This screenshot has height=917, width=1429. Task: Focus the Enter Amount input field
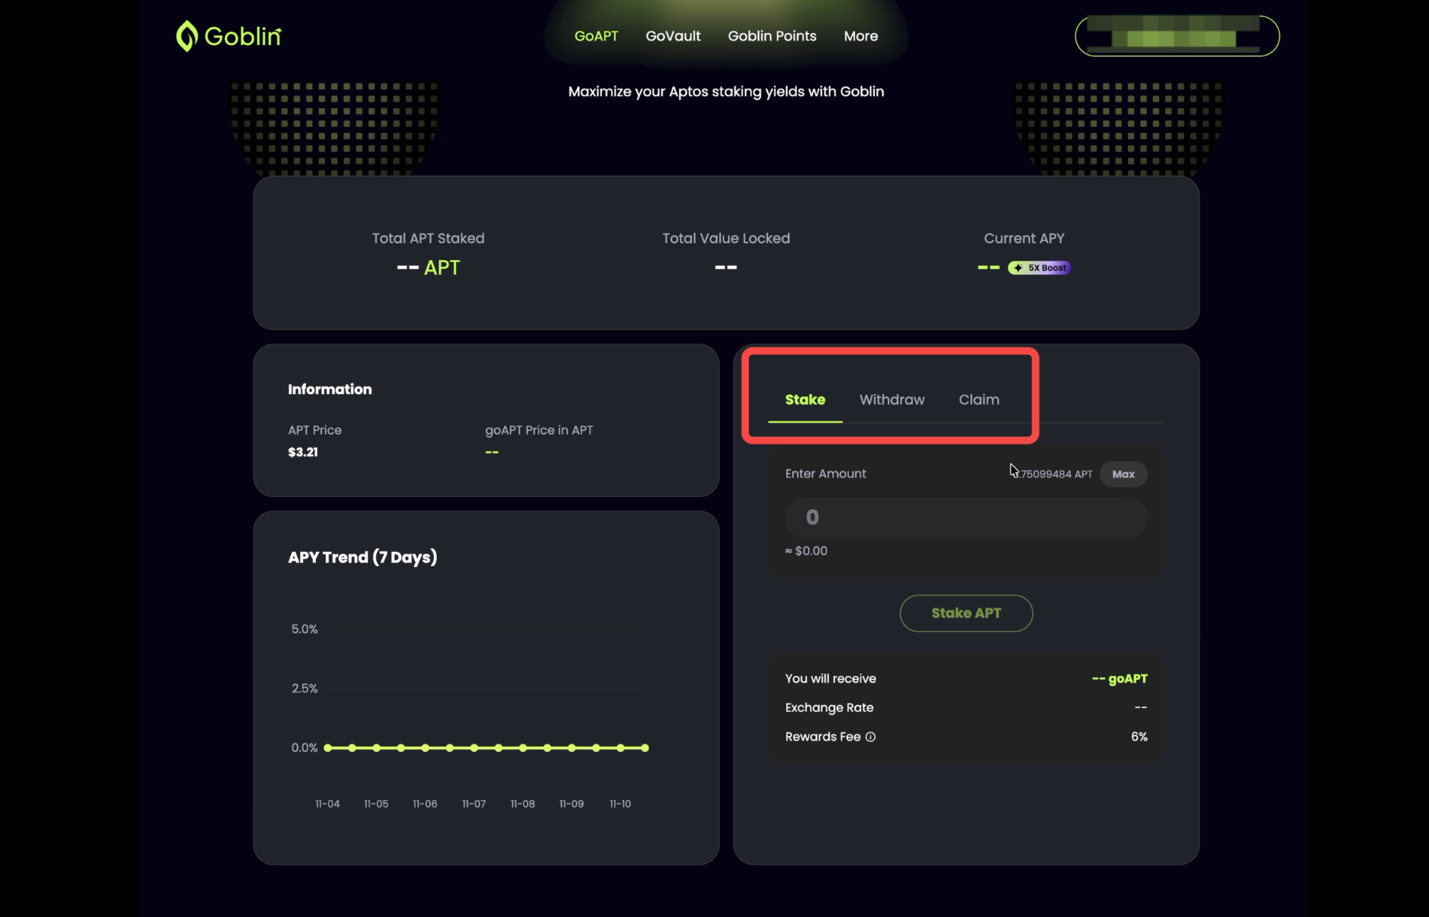pyautogui.click(x=966, y=518)
